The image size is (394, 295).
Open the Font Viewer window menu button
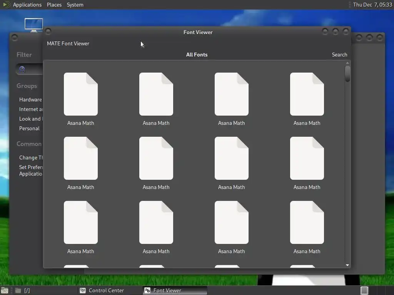click(x=48, y=31)
